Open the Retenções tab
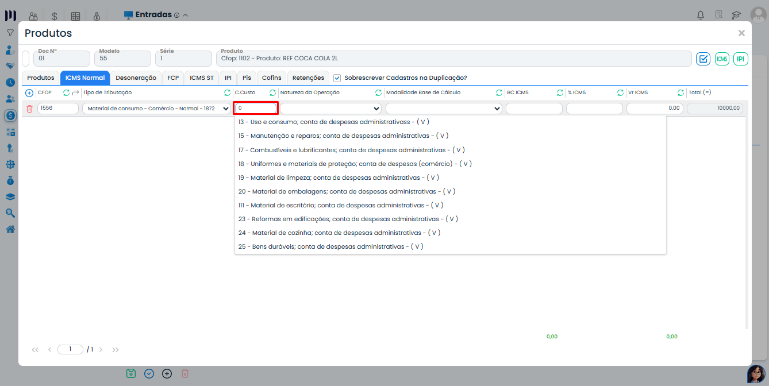The height and width of the screenshot is (386, 769). (308, 78)
